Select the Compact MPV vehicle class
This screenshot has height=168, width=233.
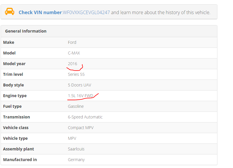[81, 128]
